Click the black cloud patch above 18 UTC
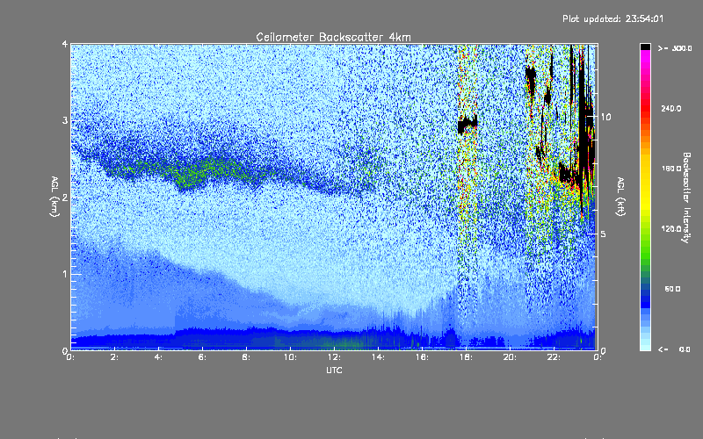This screenshot has height=439, width=703. 467,124
